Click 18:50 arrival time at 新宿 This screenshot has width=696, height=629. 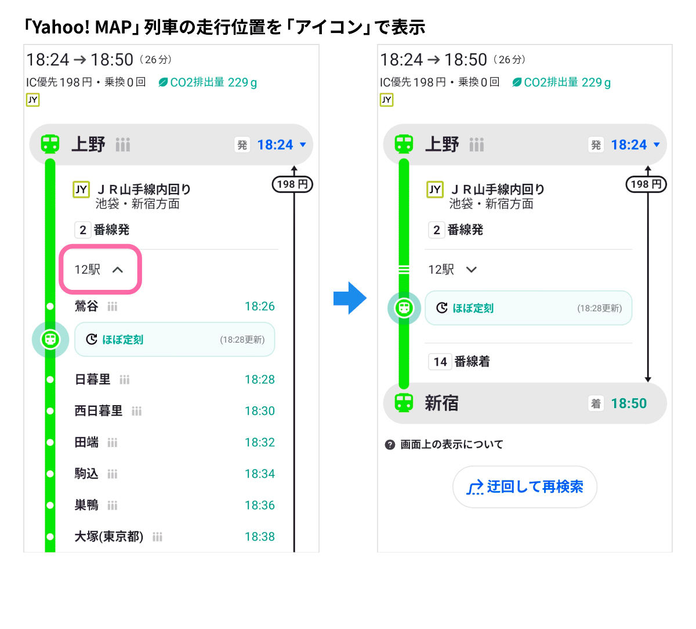[x=629, y=403]
